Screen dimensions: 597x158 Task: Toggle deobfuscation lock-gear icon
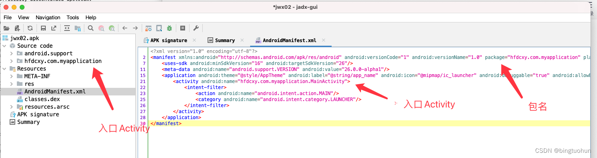coord(149,28)
